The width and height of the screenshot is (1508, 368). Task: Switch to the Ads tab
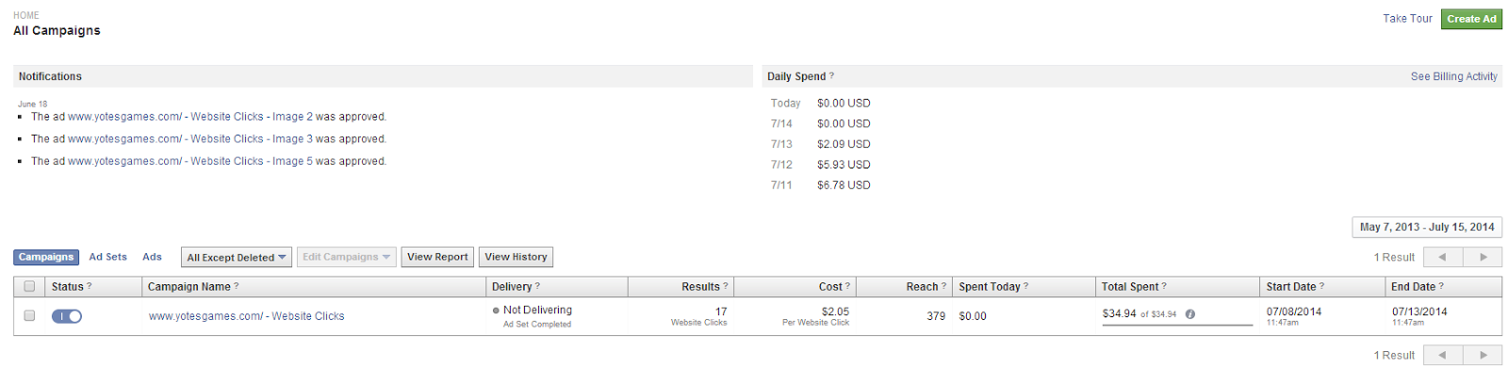[153, 257]
